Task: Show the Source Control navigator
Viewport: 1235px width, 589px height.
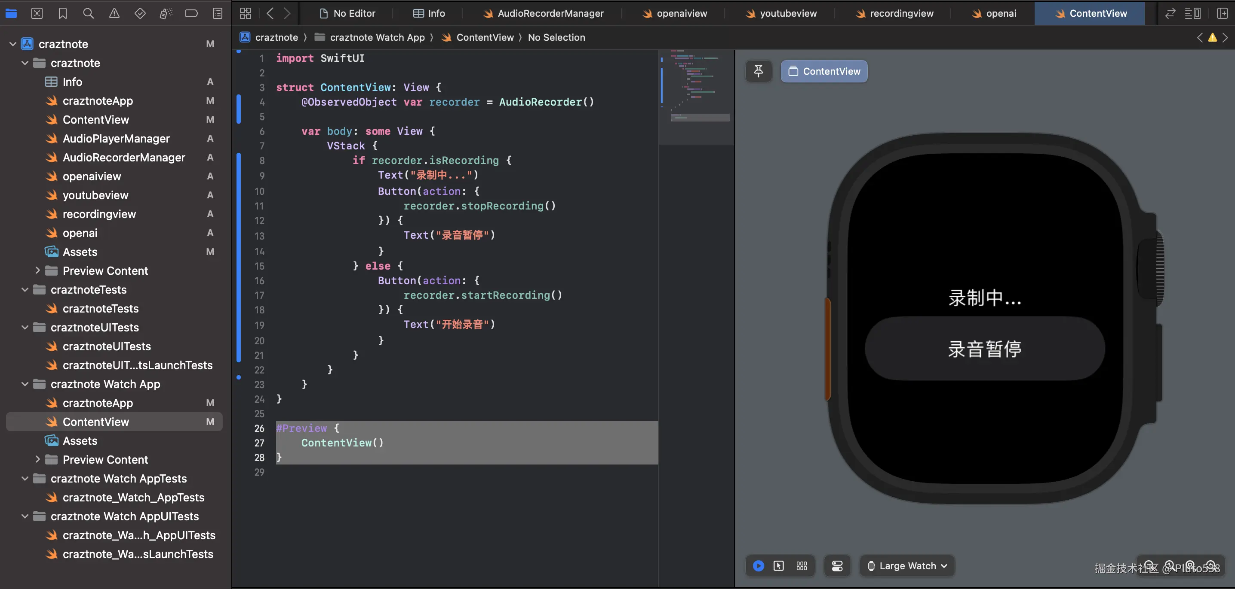Action: tap(37, 13)
